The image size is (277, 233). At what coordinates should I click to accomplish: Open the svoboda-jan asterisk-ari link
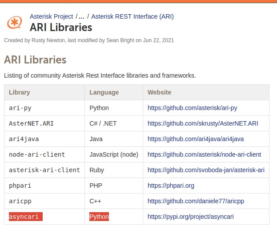pos(206,170)
